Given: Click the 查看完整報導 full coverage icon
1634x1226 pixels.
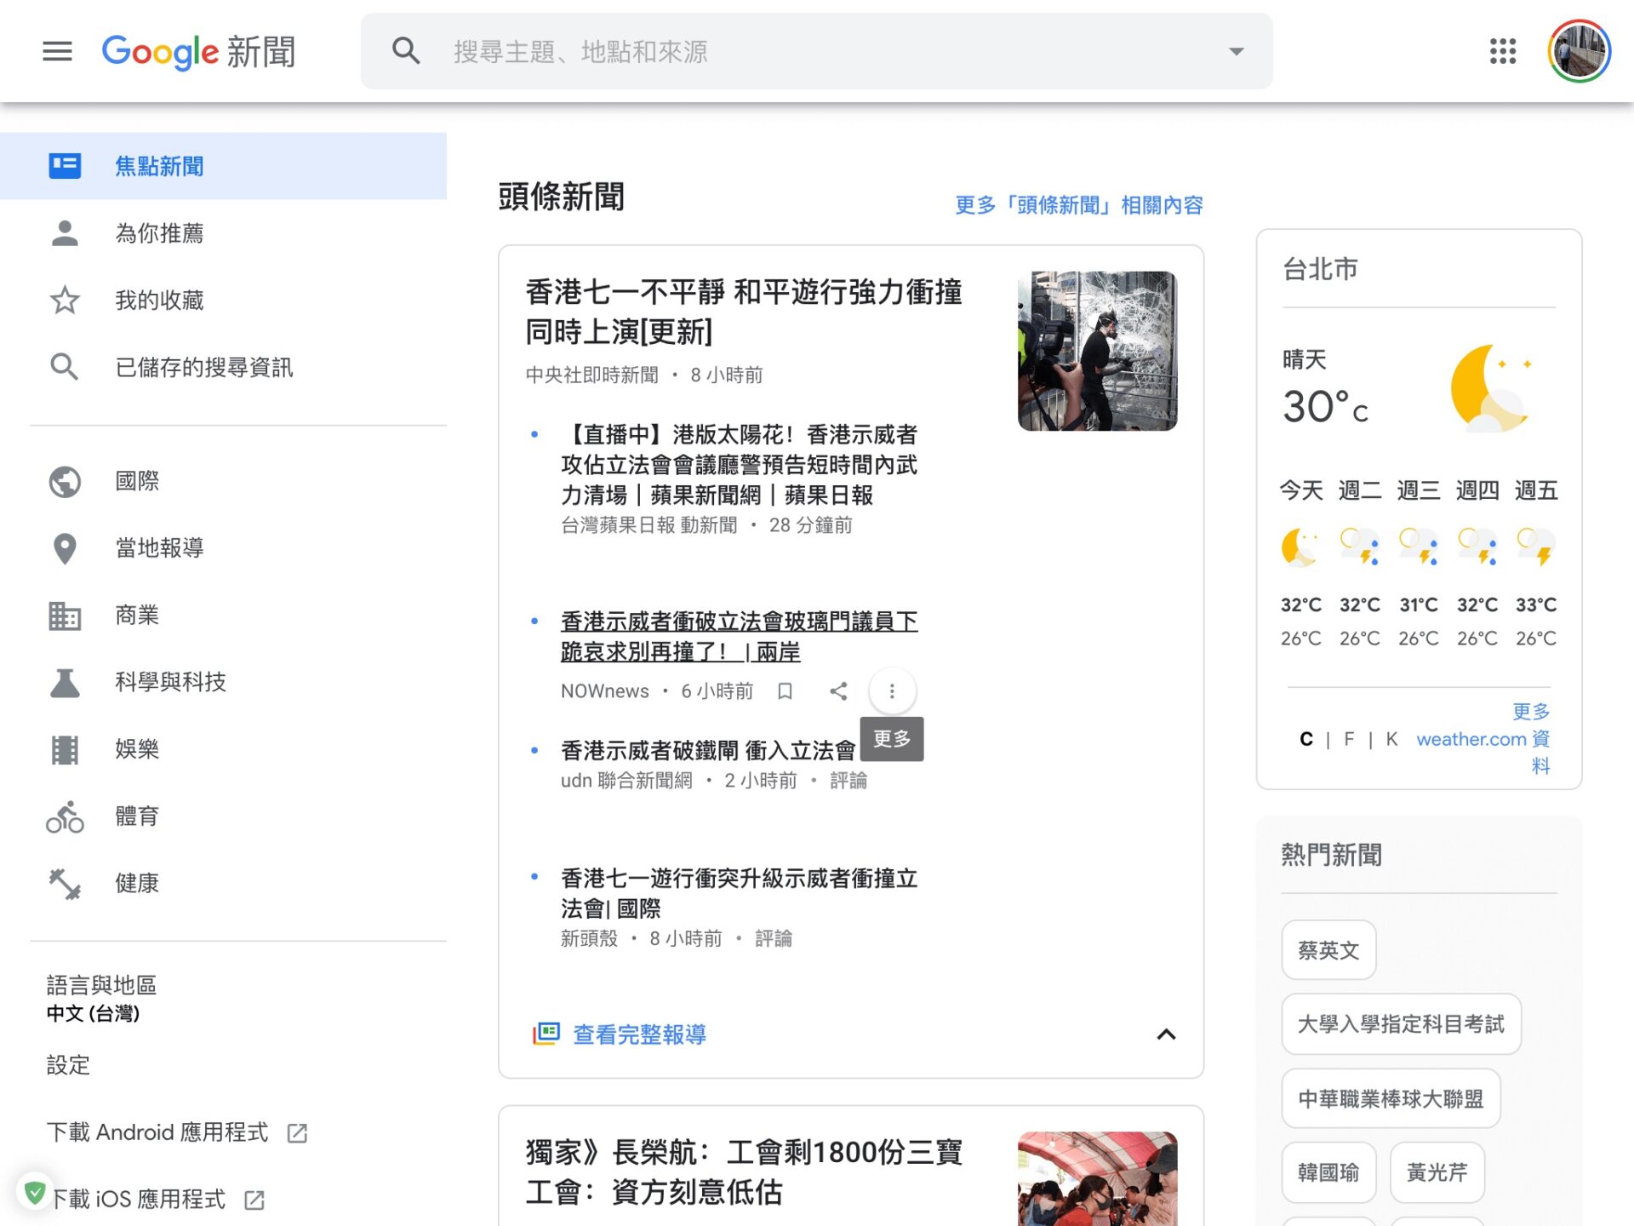Looking at the screenshot, I should 546,1034.
